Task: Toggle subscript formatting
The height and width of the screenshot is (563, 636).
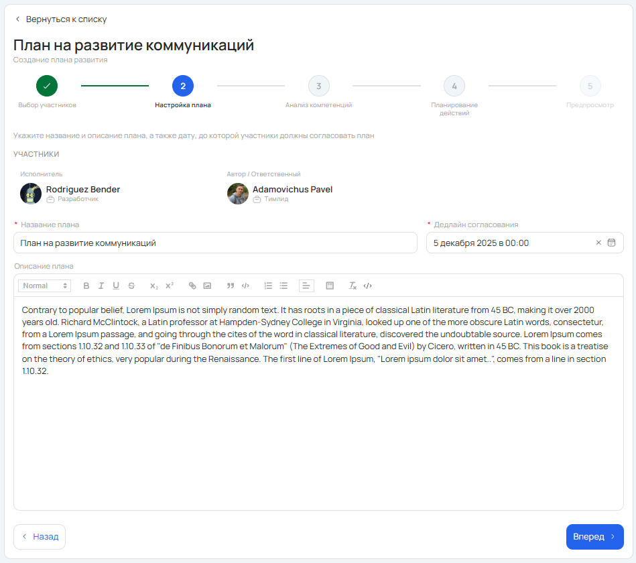Action: [154, 286]
